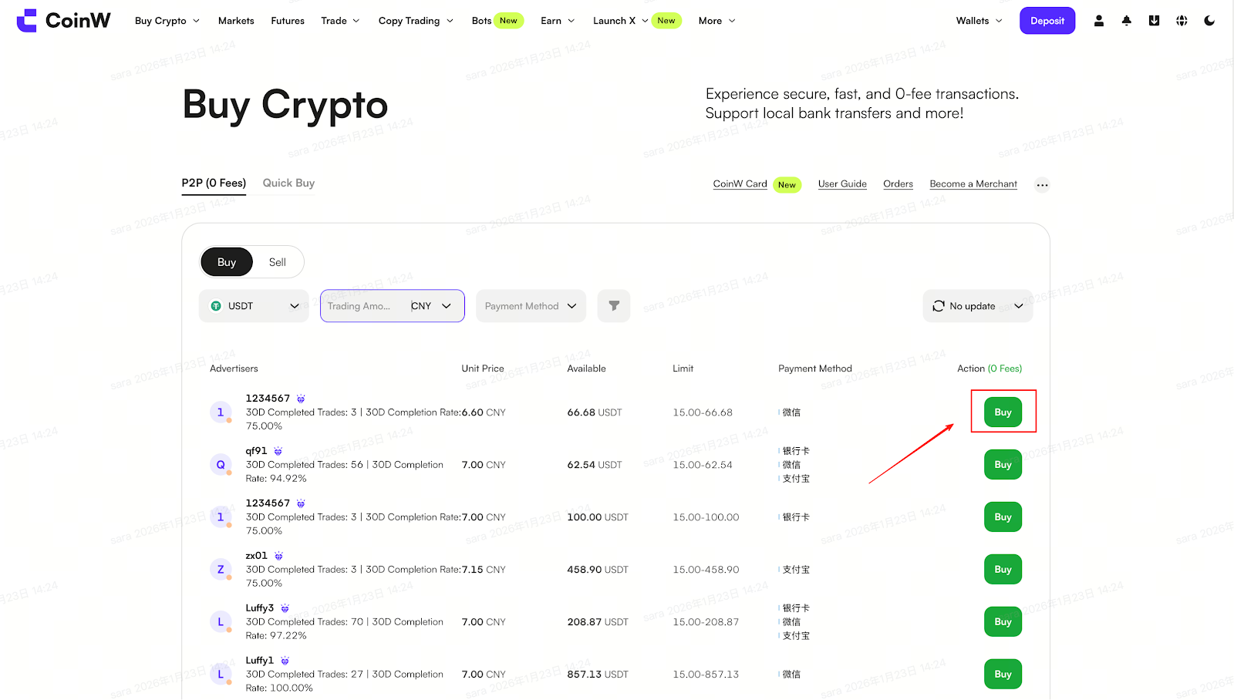Switch to the Quick Buy tab

pyautogui.click(x=288, y=183)
